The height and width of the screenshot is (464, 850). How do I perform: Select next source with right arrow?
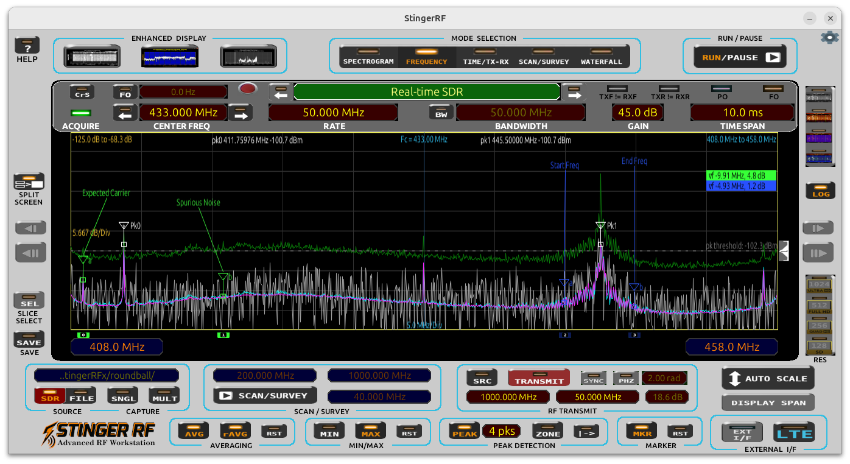click(x=573, y=92)
